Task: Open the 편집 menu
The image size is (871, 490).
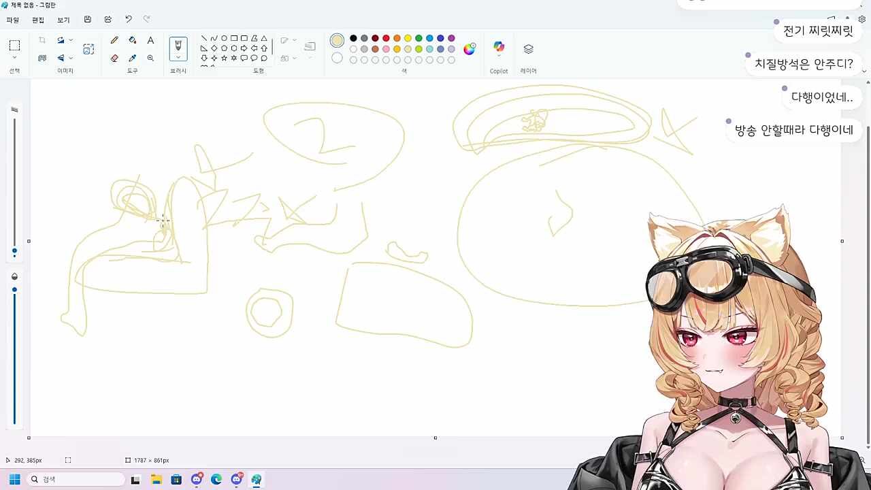Action: click(38, 20)
